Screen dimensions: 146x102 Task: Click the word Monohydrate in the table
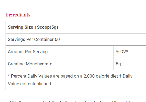39,64
